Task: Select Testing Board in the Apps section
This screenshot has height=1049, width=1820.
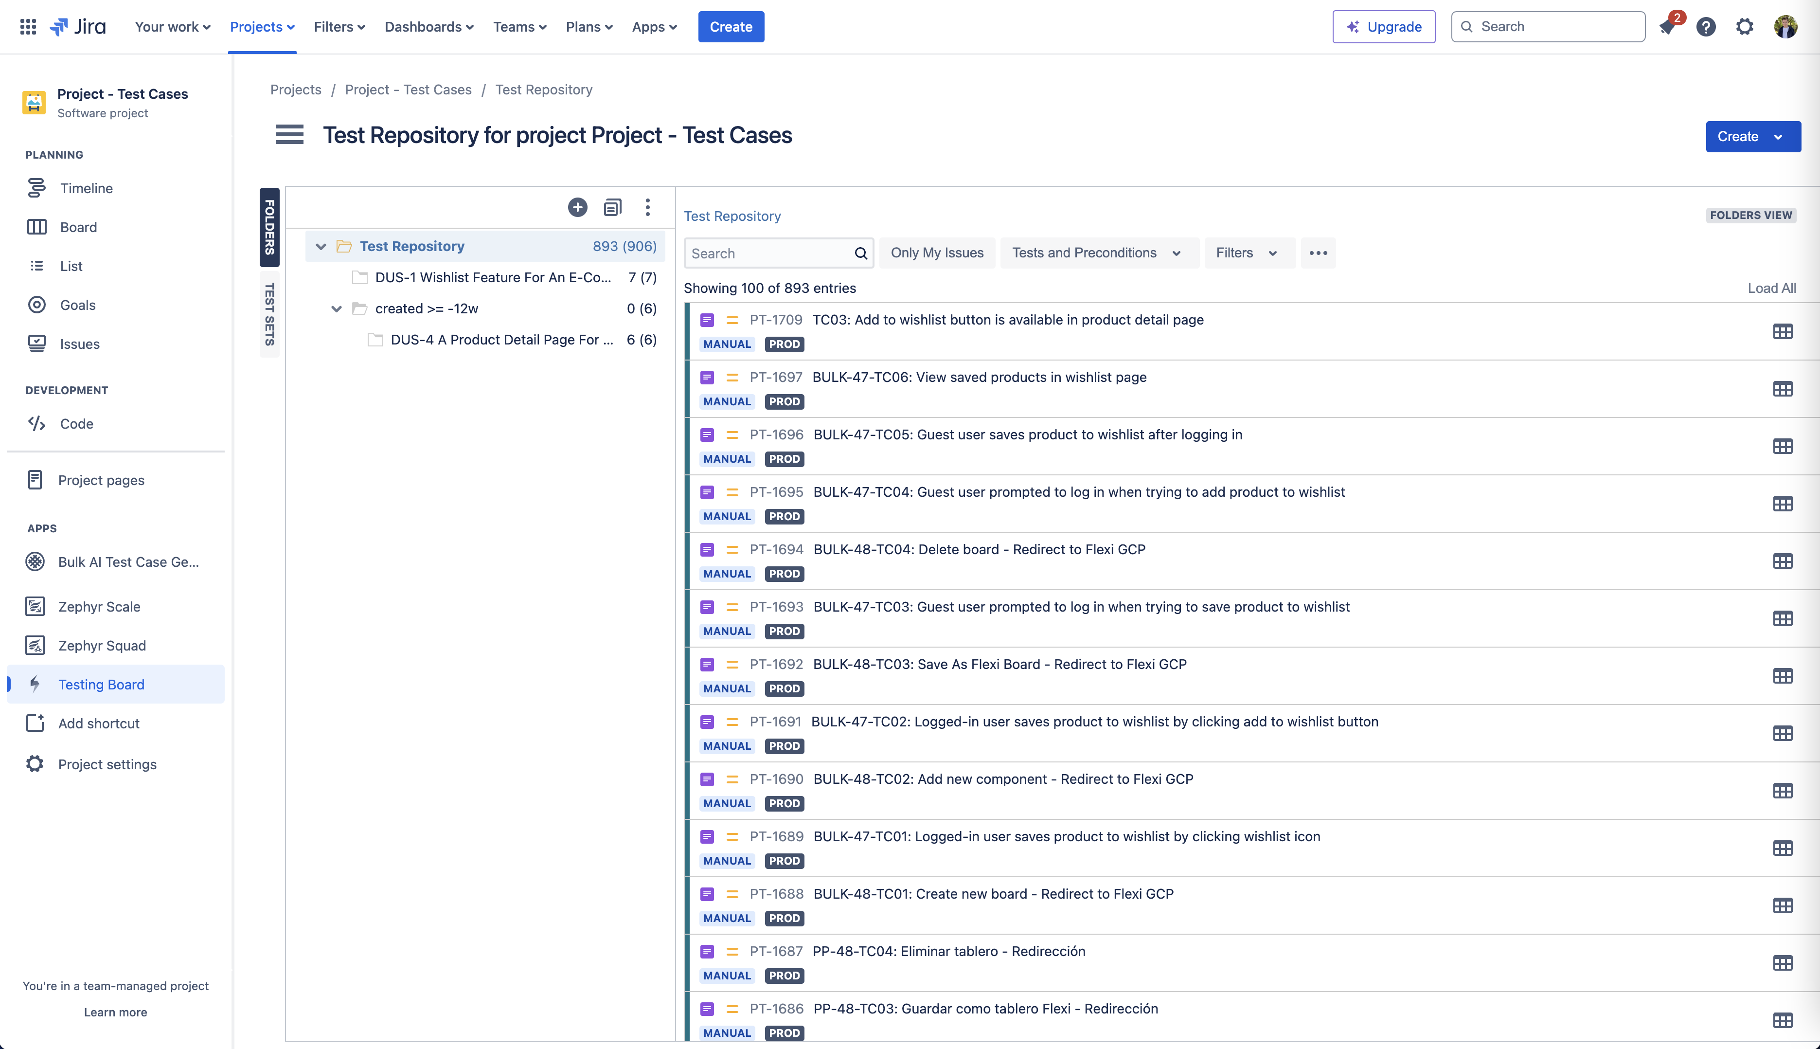Action: point(101,684)
